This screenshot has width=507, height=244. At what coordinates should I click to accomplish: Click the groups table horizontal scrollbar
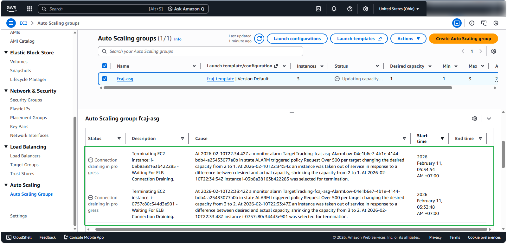coord(278,88)
